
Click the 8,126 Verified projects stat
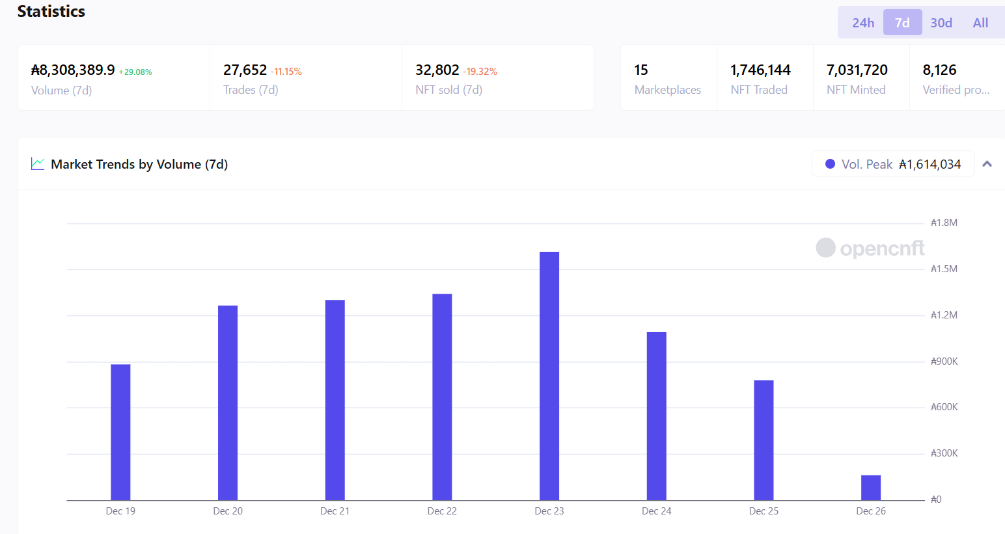(x=957, y=78)
